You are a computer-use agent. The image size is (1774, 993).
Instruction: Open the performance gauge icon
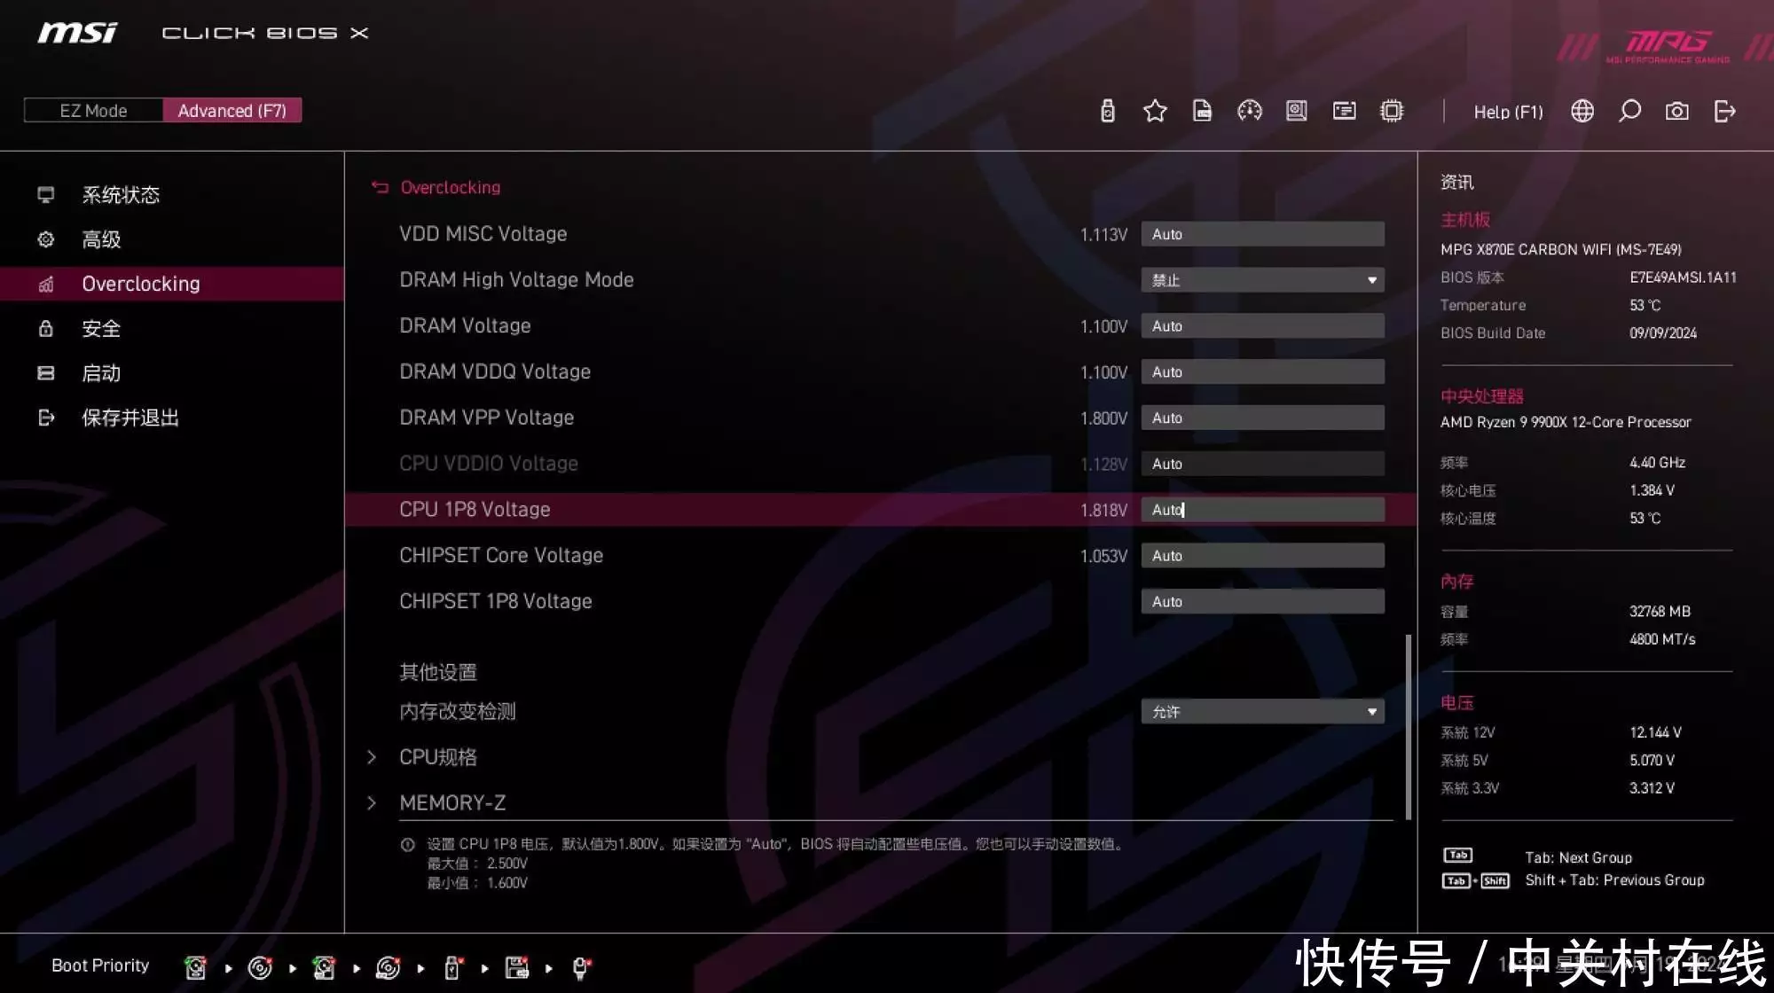pos(1249,111)
